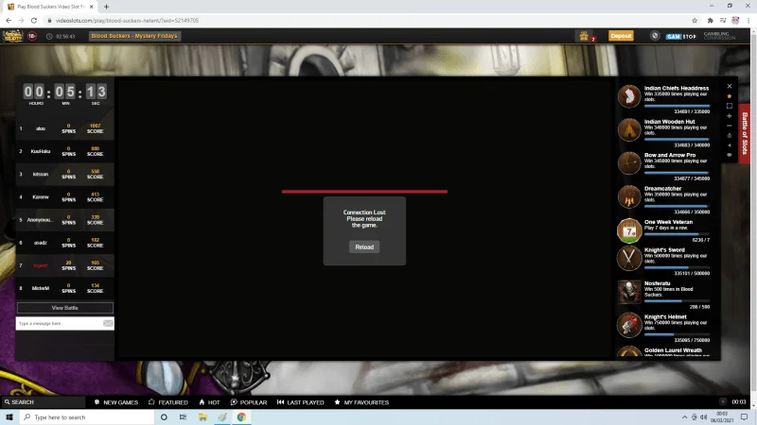Open the Last Played menu item

coord(300,402)
